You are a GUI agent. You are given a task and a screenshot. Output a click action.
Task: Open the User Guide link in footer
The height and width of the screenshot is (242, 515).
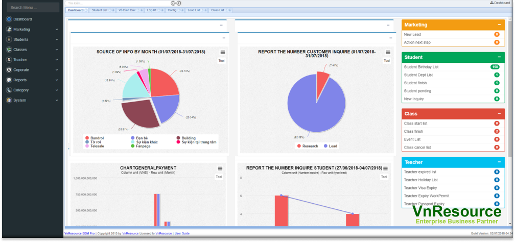click(182, 233)
